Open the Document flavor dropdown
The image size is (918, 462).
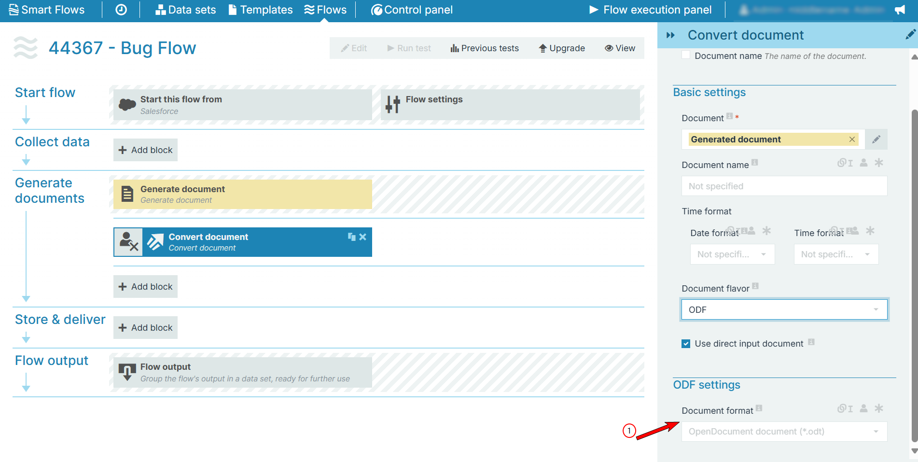tap(784, 310)
